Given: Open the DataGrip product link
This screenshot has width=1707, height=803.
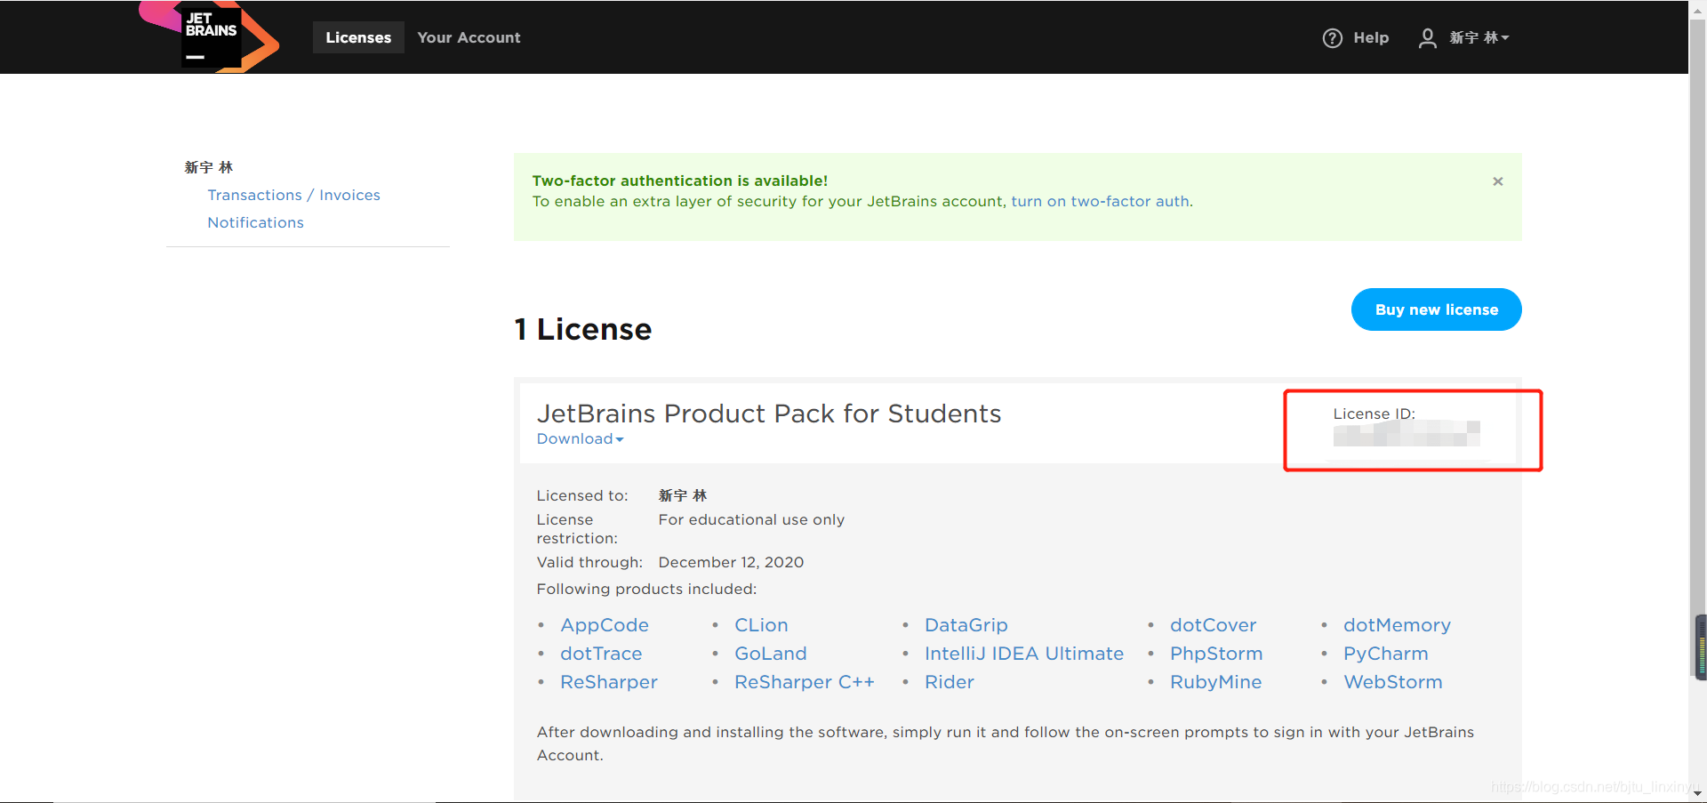Looking at the screenshot, I should (x=966, y=625).
